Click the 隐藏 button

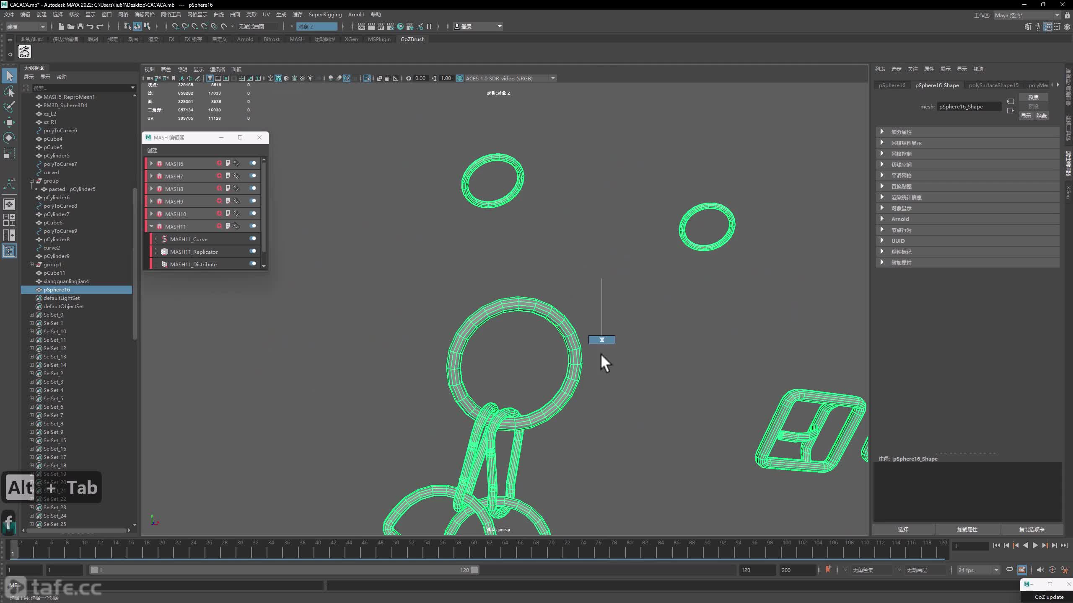[1041, 116]
